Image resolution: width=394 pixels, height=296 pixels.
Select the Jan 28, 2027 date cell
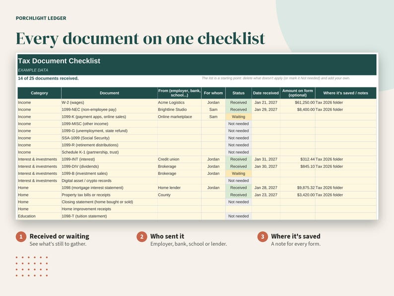pyautogui.click(x=266, y=188)
